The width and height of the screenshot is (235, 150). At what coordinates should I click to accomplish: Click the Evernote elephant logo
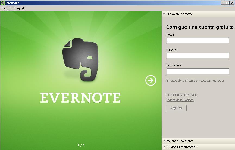tap(80, 60)
